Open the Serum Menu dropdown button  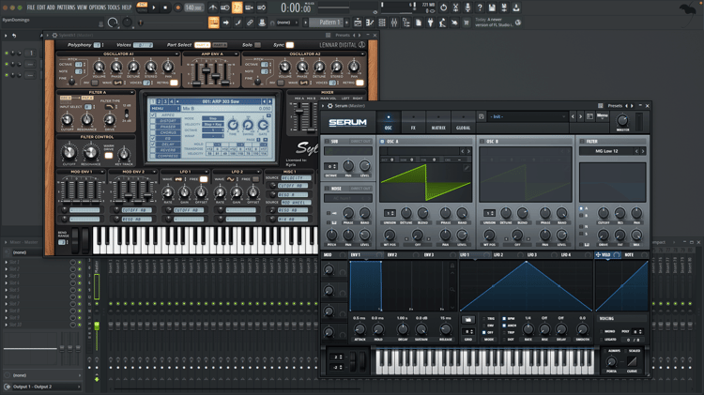click(x=602, y=115)
